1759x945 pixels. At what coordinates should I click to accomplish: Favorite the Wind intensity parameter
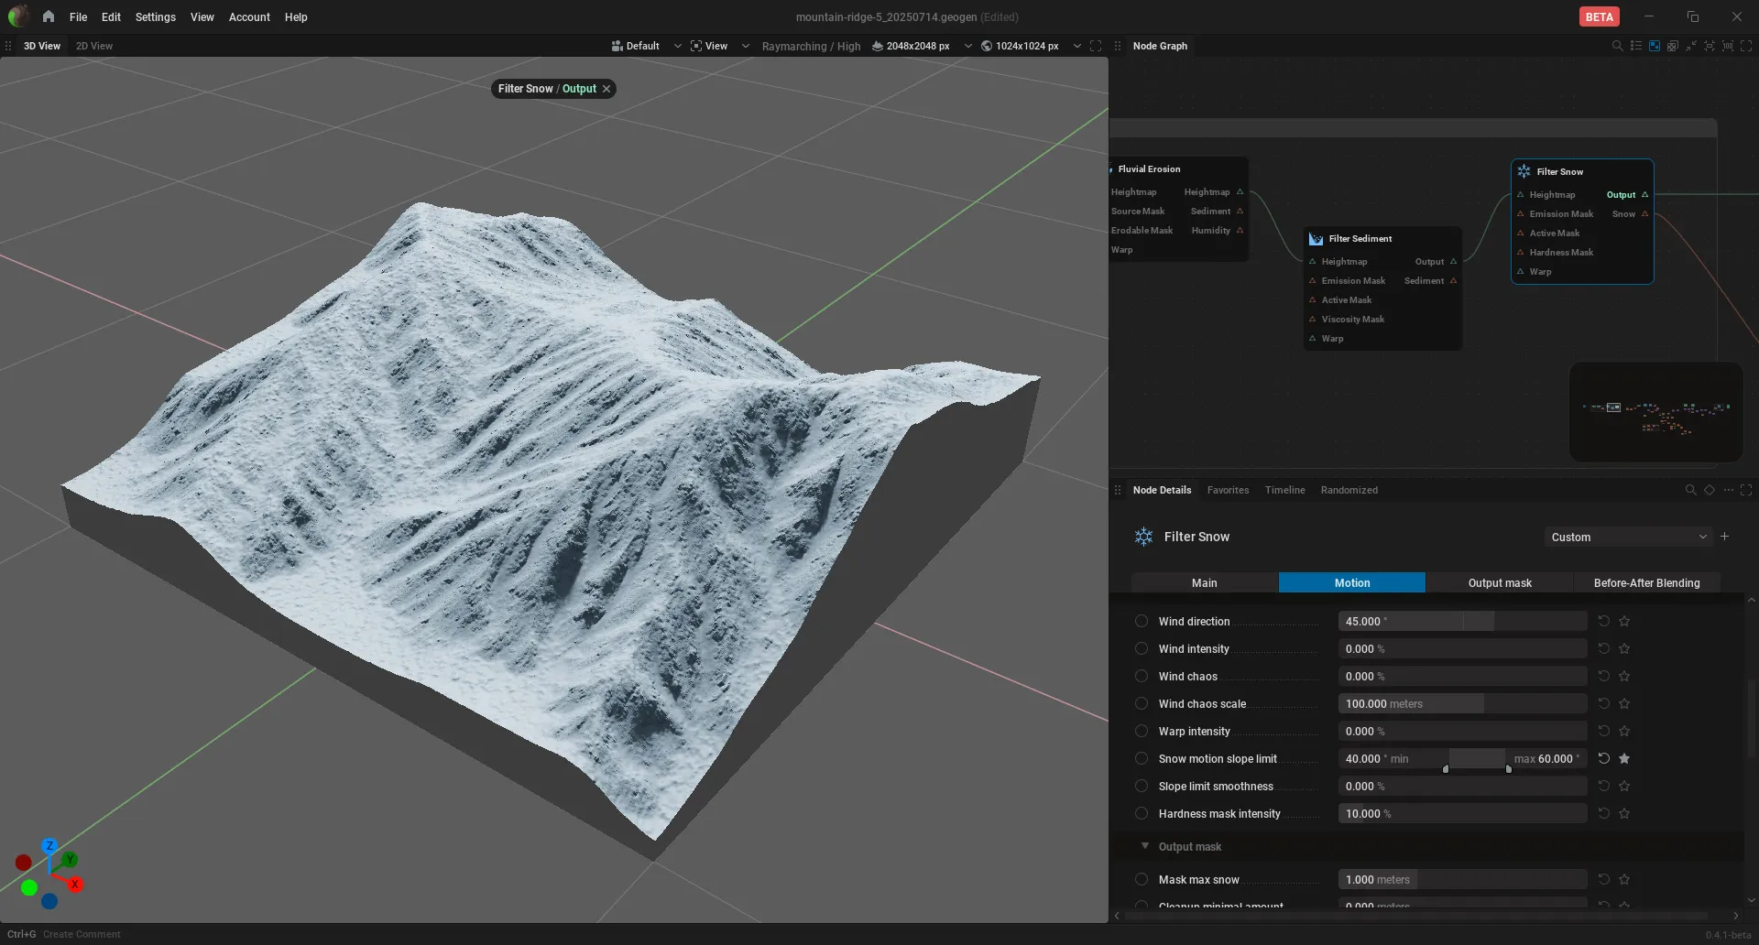click(1624, 648)
